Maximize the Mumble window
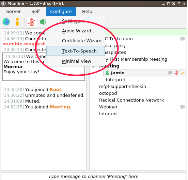This screenshot has height=180, width=188. click(x=169, y=4)
